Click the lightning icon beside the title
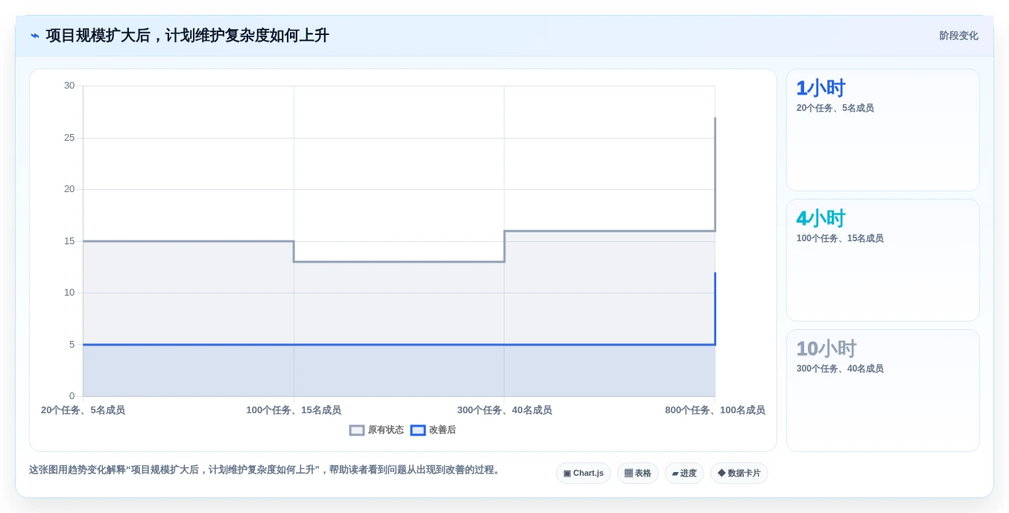1009x513 pixels. pyautogui.click(x=35, y=36)
